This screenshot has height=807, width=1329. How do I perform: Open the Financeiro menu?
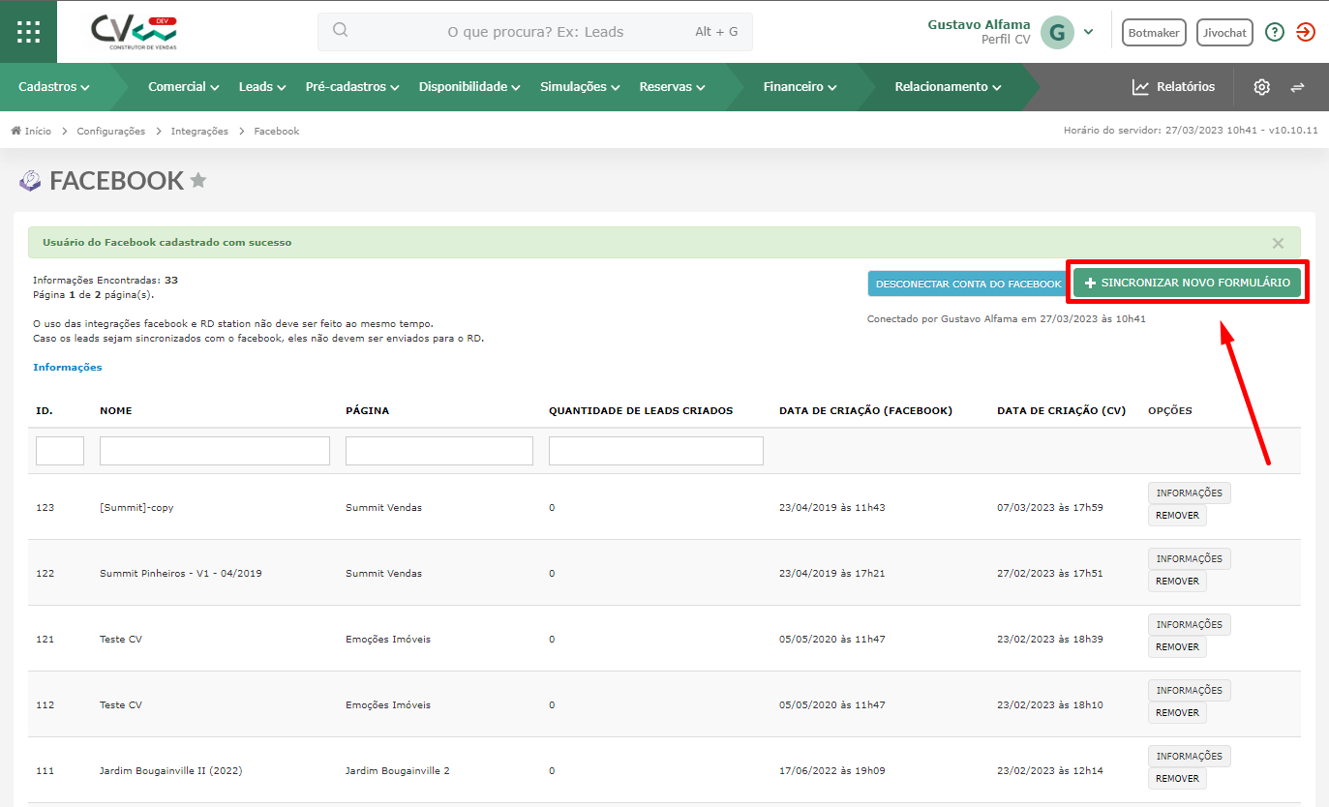(800, 87)
